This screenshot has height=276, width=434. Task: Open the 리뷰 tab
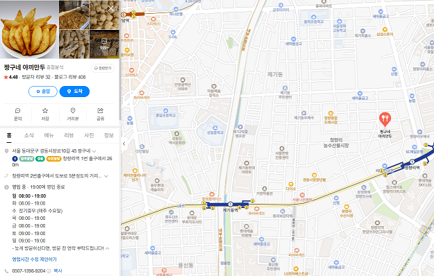pos(69,135)
